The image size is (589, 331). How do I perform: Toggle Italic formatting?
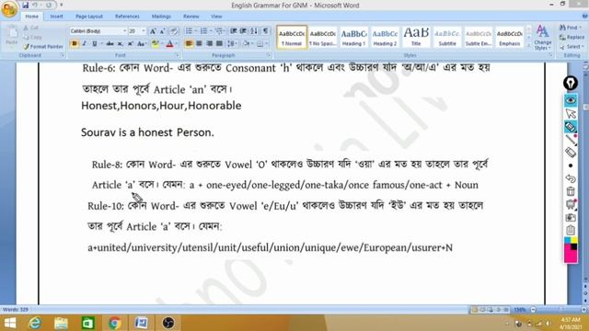[x=84, y=44]
